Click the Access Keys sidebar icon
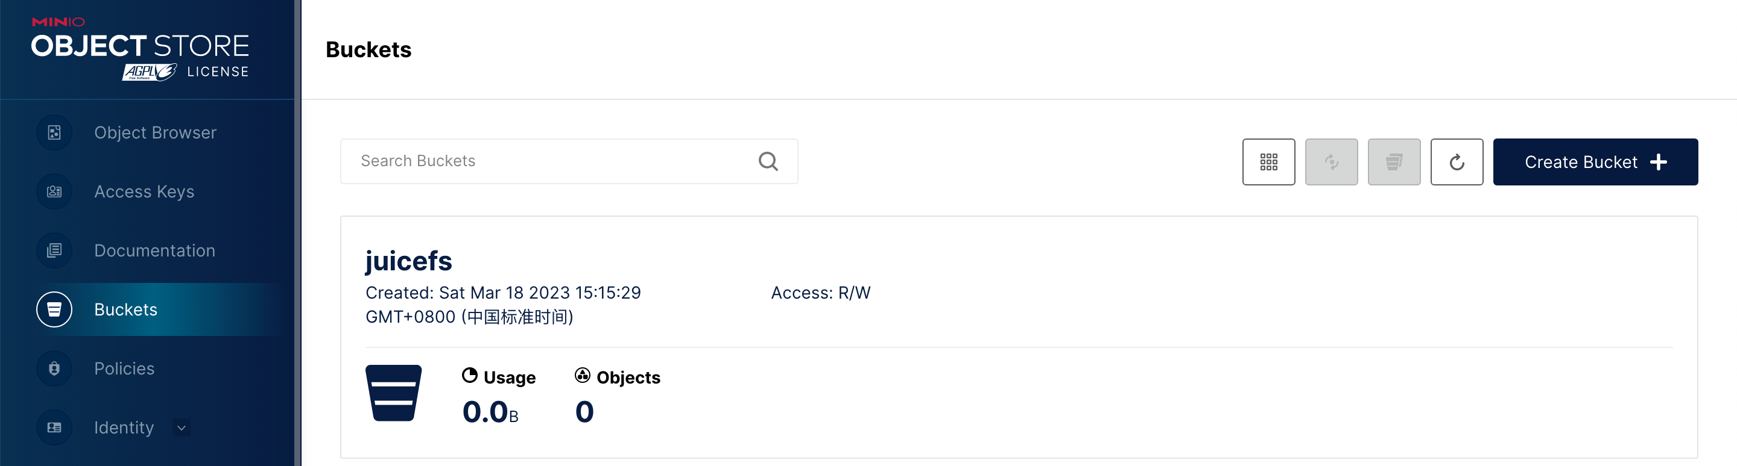This screenshot has height=466, width=1737. (54, 192)
